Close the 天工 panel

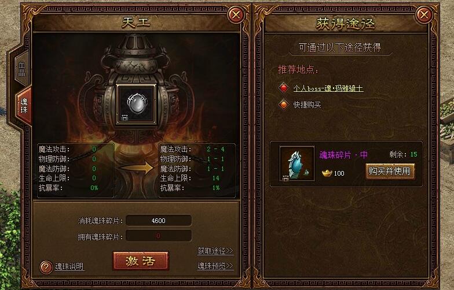[236, 14]
